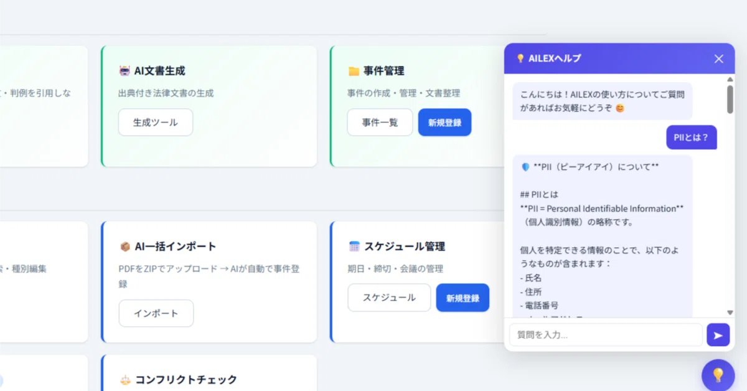
Task: Click the chat scrollbar down arrow
Action: tap(730, 313)
